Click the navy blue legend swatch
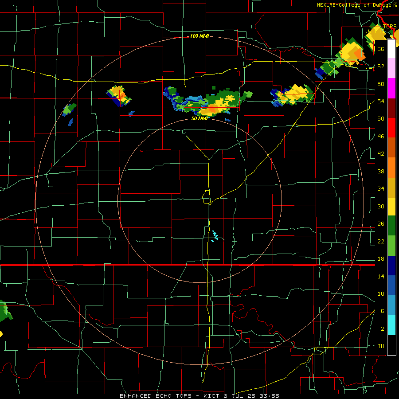Image resolution: width=399 pixels, height=399 pixels. click(391, 266)
